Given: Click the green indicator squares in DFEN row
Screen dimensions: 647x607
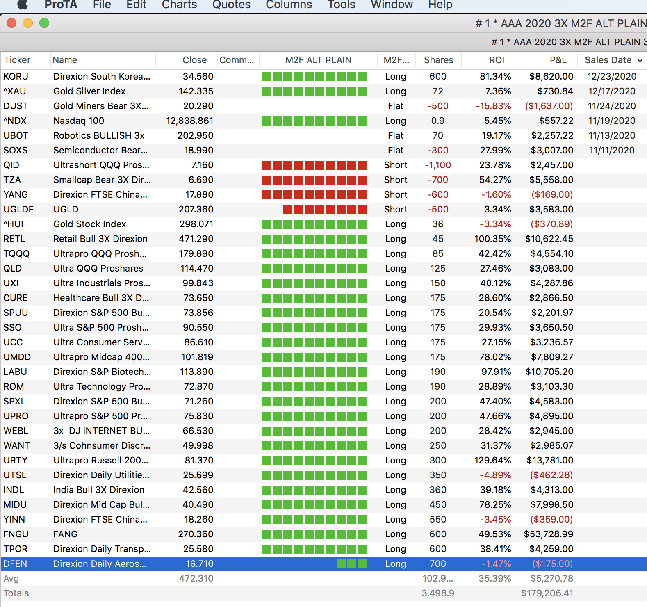Looking at the screenshot, I should click(352, 564).
